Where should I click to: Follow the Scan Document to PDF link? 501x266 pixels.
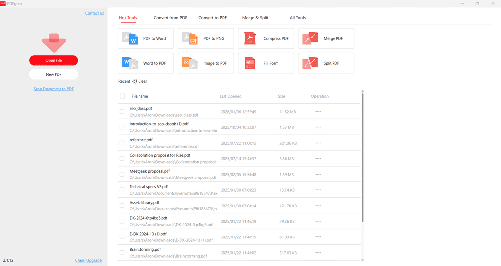point(54,89)
